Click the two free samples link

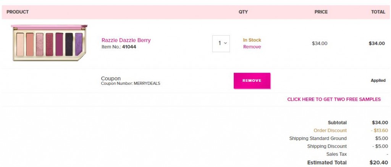pos(334,99)
